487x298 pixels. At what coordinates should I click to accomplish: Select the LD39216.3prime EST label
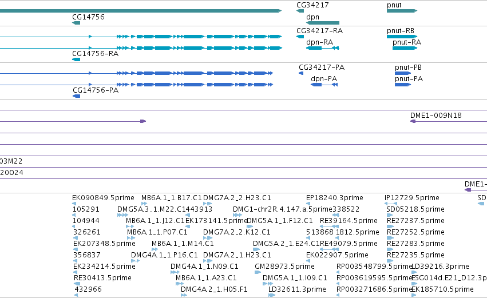440,267
